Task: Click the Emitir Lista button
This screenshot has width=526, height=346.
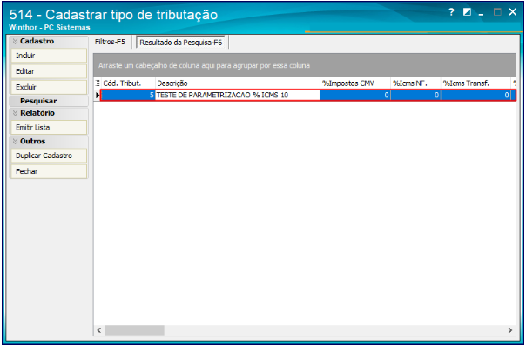Action: [x=49, y=128]
